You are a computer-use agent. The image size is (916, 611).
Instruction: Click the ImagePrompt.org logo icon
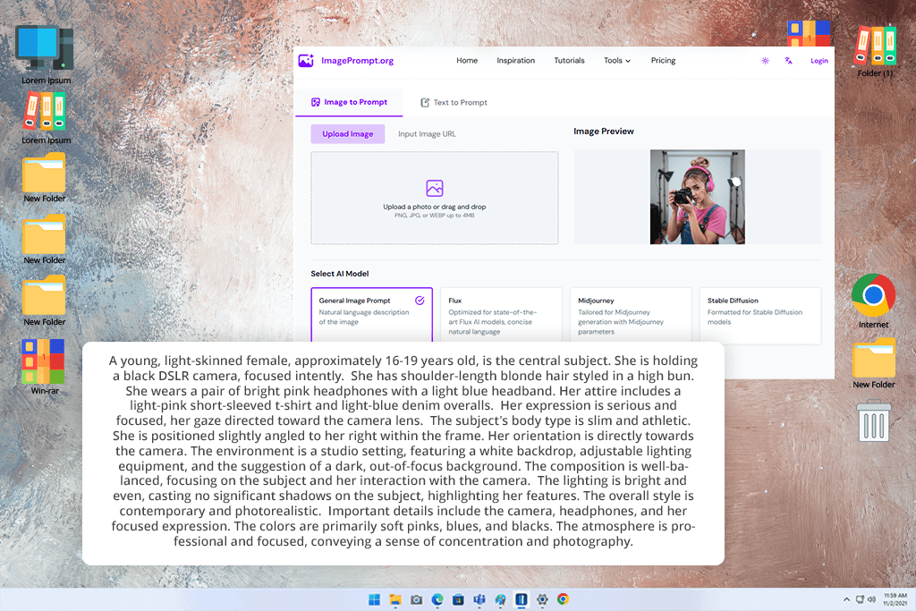point(306,61)
